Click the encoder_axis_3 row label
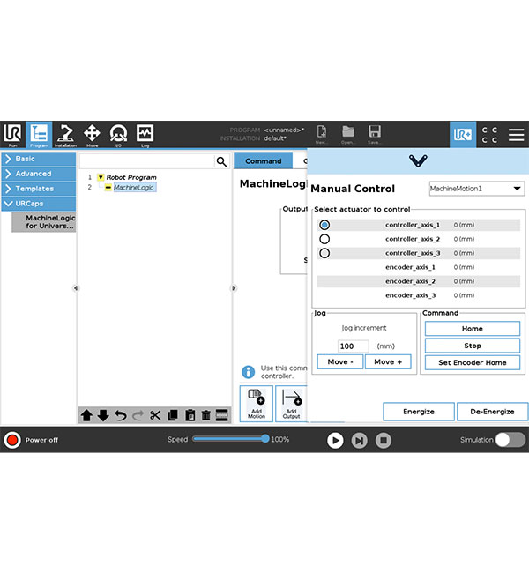Image resolution: width=529 pixels, height=573 pixels. (x=410, y=295)
